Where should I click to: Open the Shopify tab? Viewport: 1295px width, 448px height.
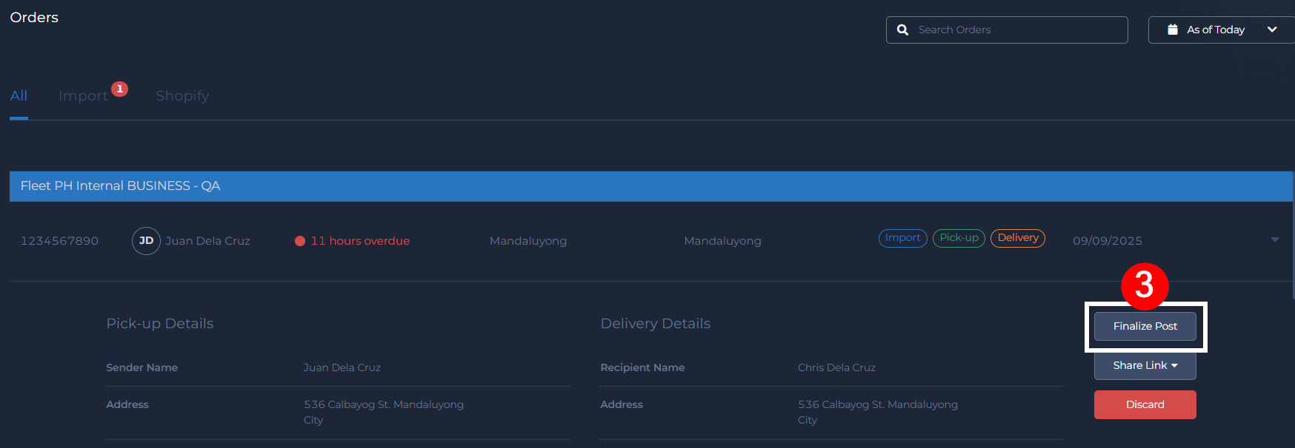182,96
